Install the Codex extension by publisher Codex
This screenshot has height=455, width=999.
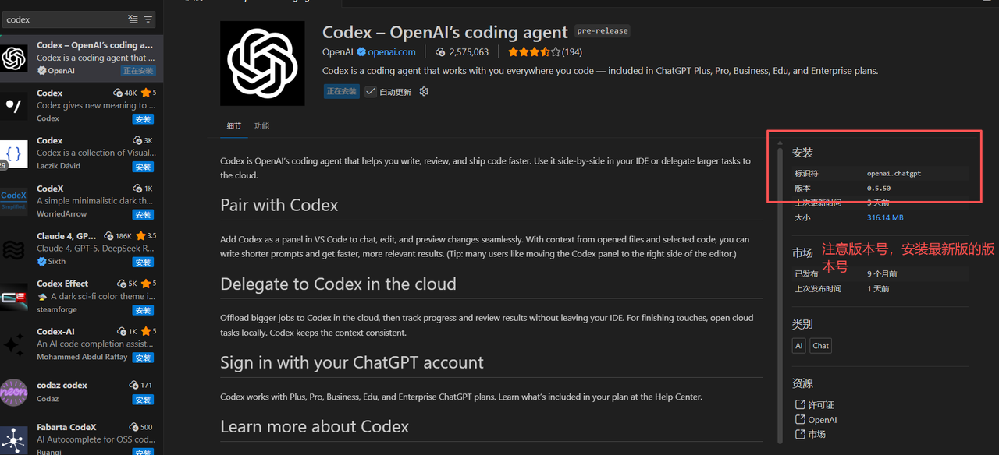(143, 119)
